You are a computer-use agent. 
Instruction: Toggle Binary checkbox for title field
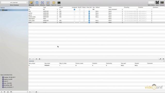pyautogui.click(x=84, y=11)
